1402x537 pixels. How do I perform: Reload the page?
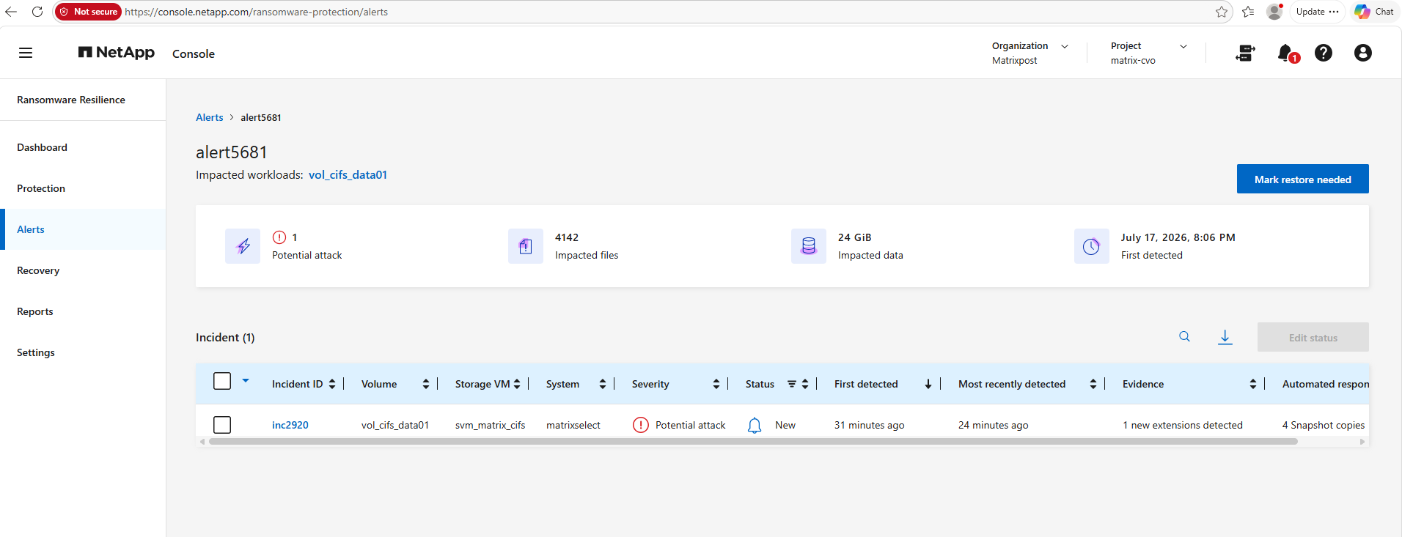(x=37, y=12)
